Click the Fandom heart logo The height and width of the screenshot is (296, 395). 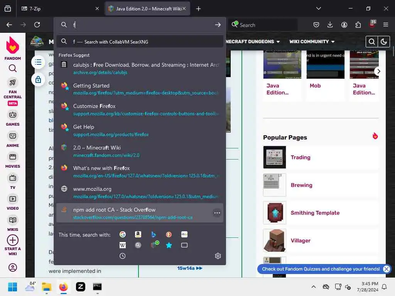point(13,45)
